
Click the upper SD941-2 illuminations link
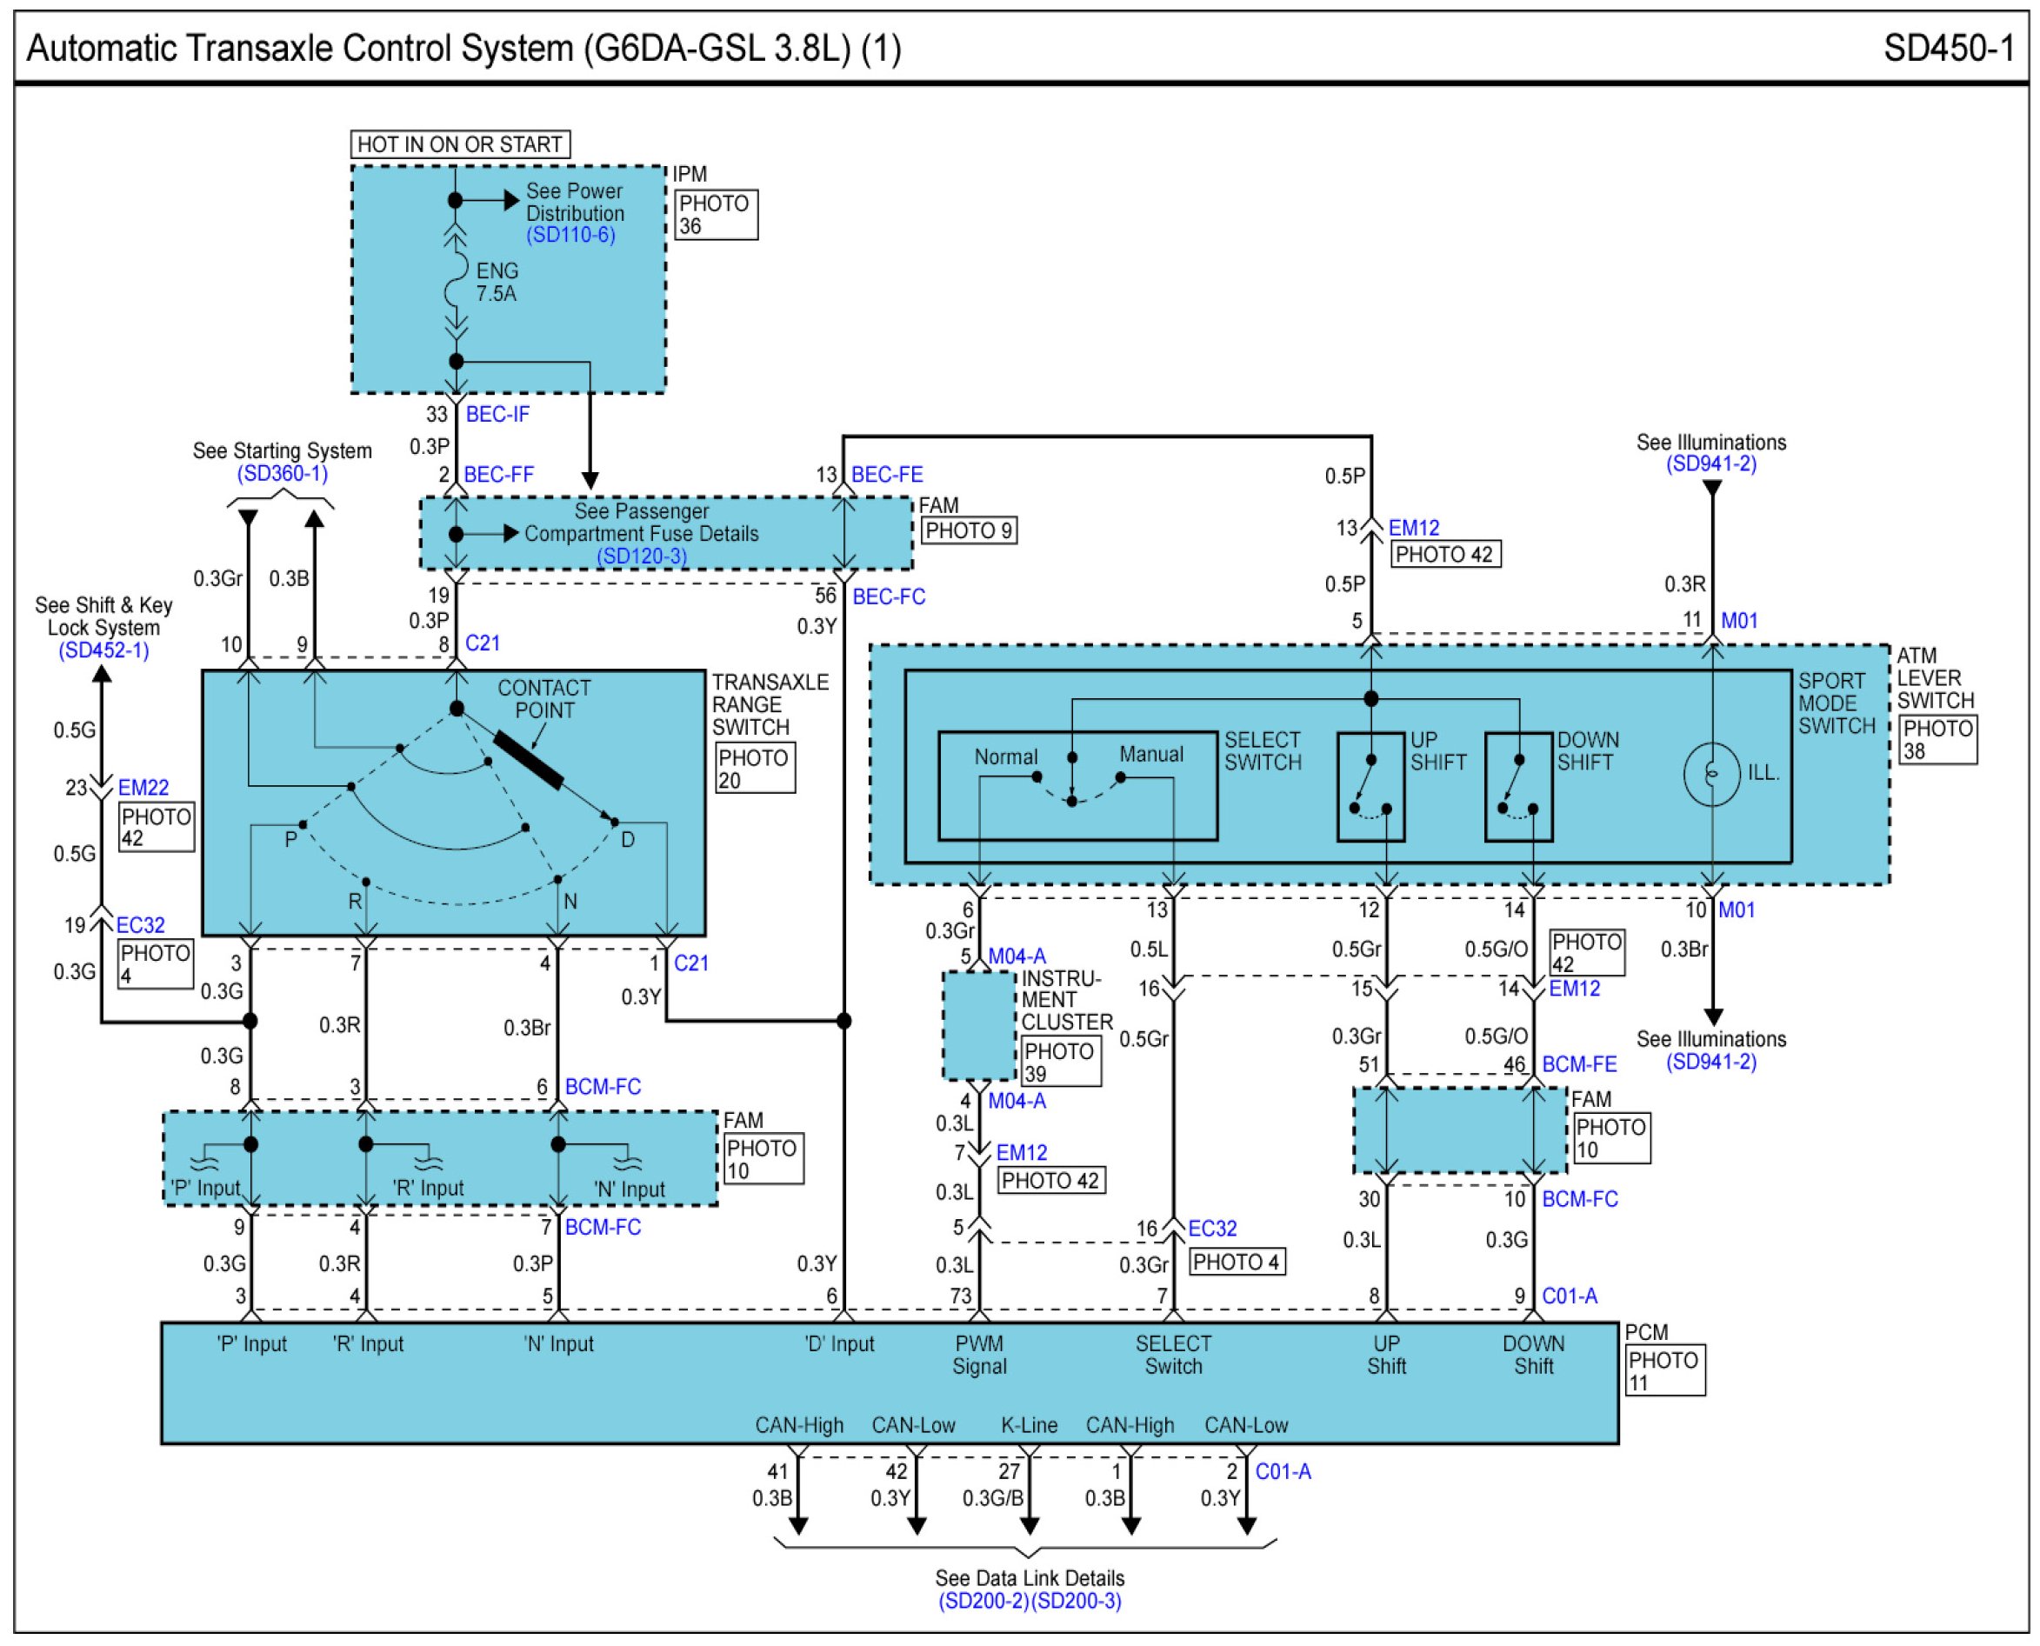(x=1710, y=464)
